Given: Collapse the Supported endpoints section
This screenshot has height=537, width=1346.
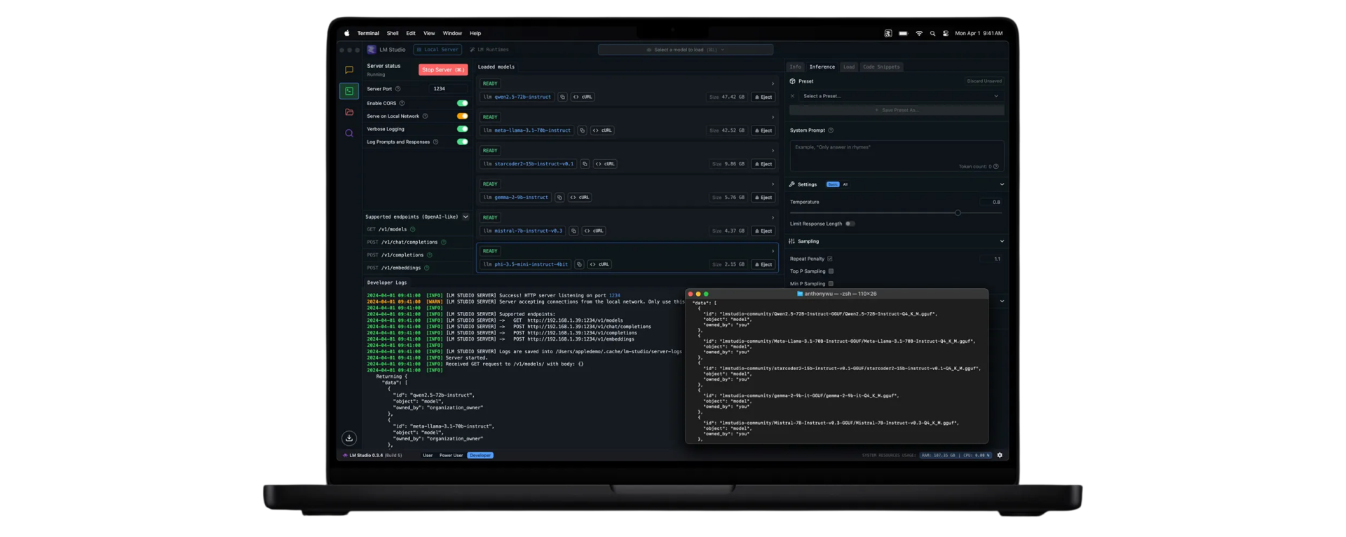Looking at the screenshot, I should pos(465,217).
